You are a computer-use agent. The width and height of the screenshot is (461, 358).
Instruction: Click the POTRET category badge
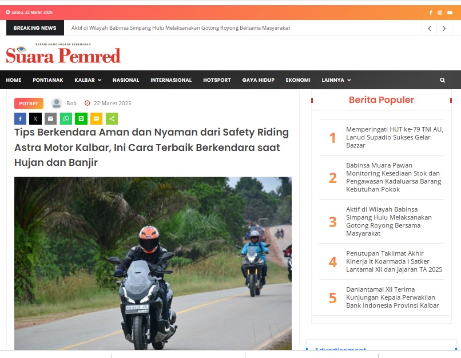pyautogui.click(x=29, y=104)
